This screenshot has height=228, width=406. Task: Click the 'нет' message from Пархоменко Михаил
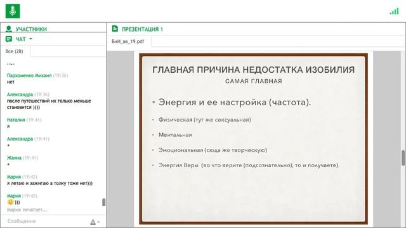coord(11,82)
